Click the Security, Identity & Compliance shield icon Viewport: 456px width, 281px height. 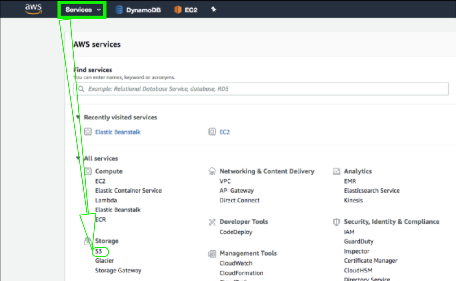tap(336, 222)
